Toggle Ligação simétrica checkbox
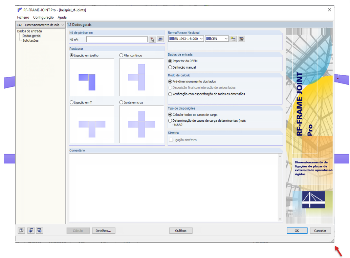 [x=171, y=140]
